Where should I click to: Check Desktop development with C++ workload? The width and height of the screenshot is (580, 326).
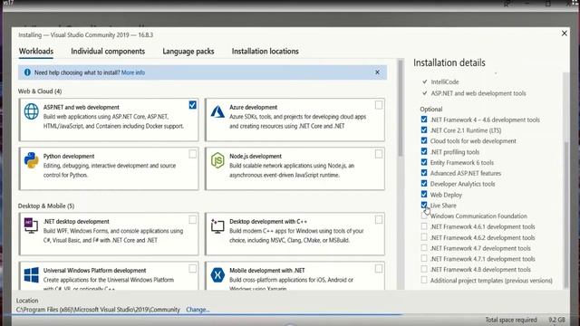[x=379, y=219]
